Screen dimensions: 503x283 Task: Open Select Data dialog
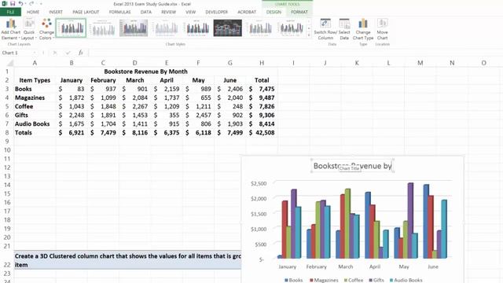tap(344, 29)
